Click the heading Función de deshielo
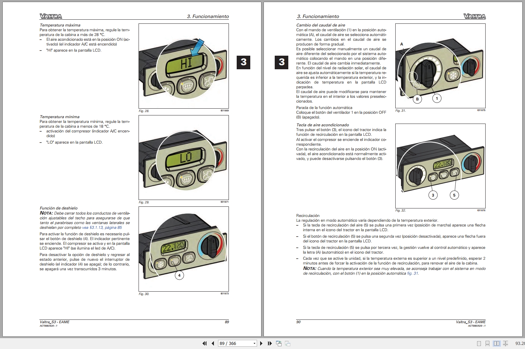The height and width of the screenshot is (349, 525). tap(58, 208)
